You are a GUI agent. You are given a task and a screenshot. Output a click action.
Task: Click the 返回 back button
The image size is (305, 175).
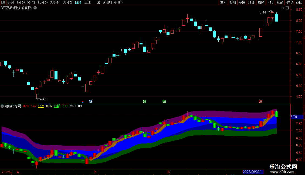tap(299, 2)
